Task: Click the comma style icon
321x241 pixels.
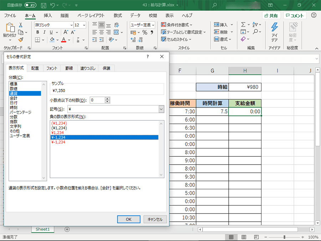Action: click(x=152, y=32)
